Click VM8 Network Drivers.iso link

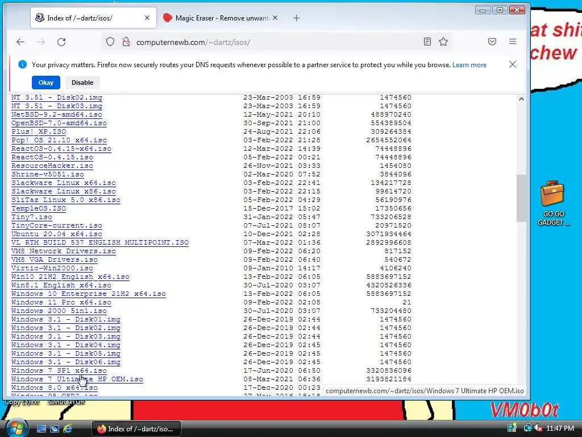click(x=64, y=251)
